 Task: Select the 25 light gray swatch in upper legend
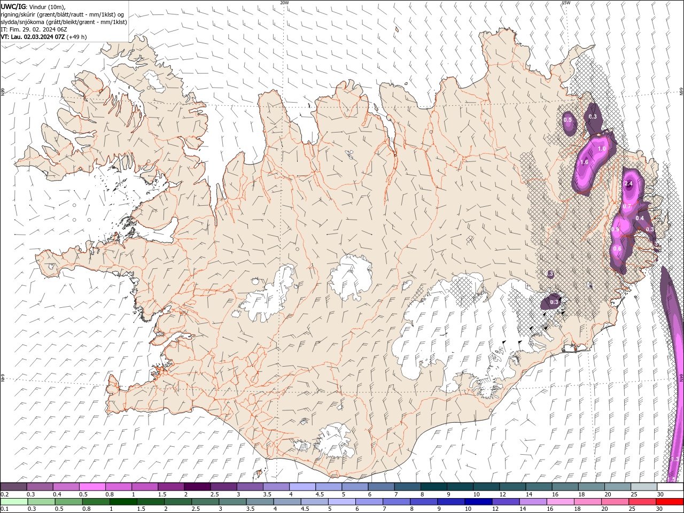(x=644, y=487)
